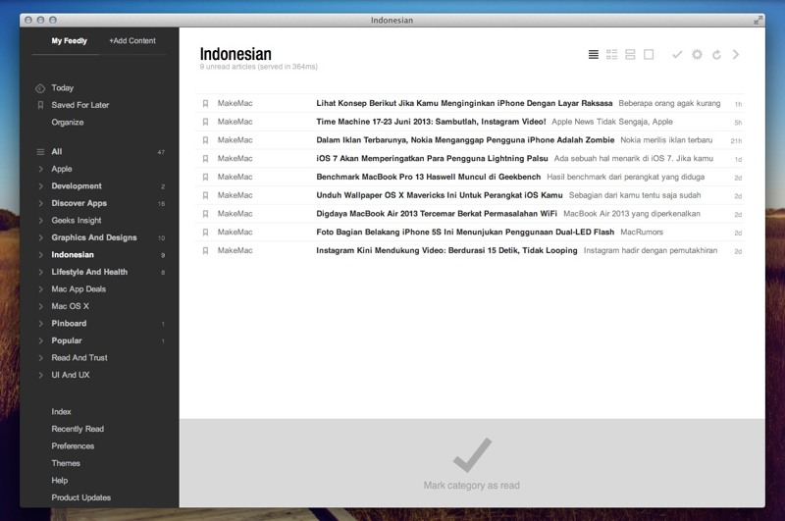This screenshot has height=521, width=785.
Task: Click the Today clock icon
Action: click(x=40, y=88)
